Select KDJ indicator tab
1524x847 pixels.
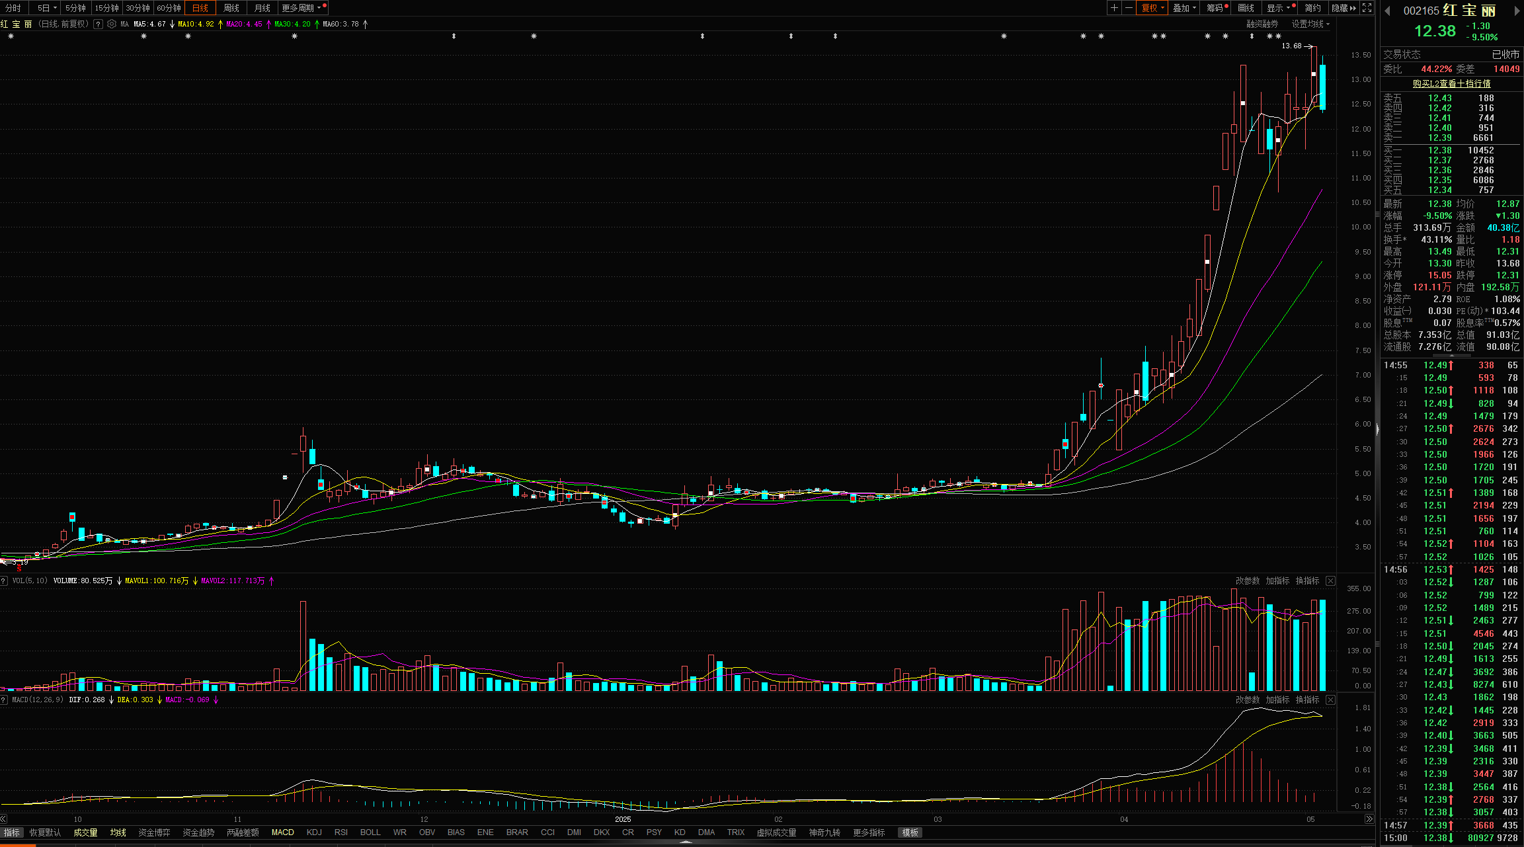314,832
